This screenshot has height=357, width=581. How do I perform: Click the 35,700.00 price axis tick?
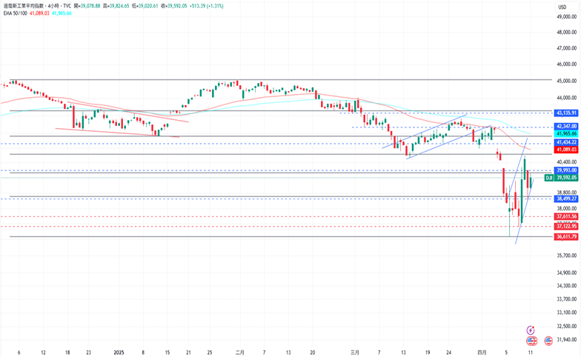[566, 256]
